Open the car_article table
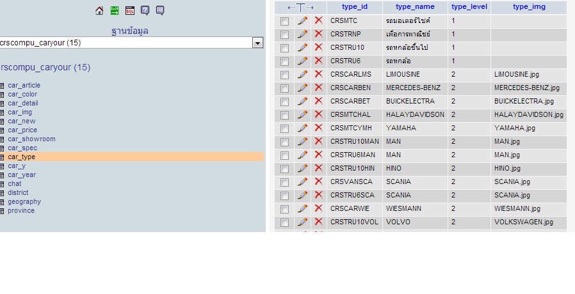Screen dimensions: 575x294 coord(24,85)
